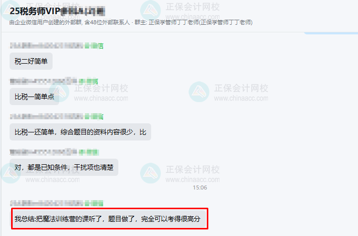Click the 含48位外部联系人 member count text
The image size is (358, 236).
(x=107, y=22)
